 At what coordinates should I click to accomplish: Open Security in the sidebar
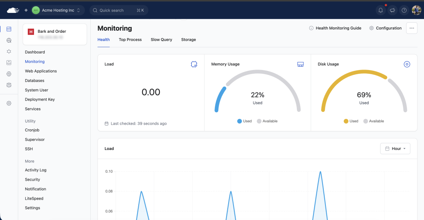[32, 179]
